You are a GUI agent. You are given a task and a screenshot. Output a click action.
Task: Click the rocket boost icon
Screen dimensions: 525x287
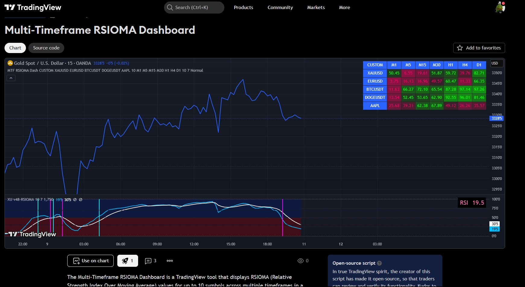tap(125, 261)
